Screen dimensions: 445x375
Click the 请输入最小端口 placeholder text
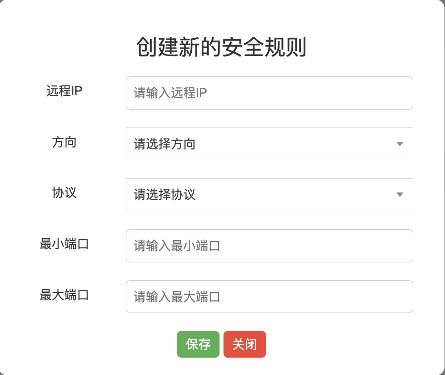177,246
